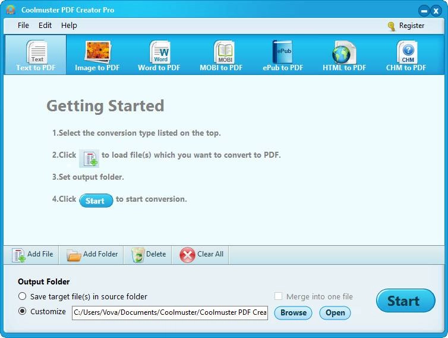Image resolution: width=448 pixels, height=338 pixels.
Task: Choose the Word to PDF converter
Action: 159,55
